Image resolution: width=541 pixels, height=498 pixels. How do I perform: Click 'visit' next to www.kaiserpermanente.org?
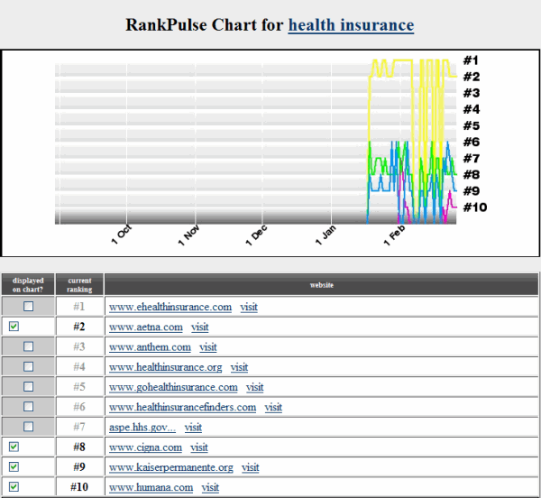tap(250, 467)
